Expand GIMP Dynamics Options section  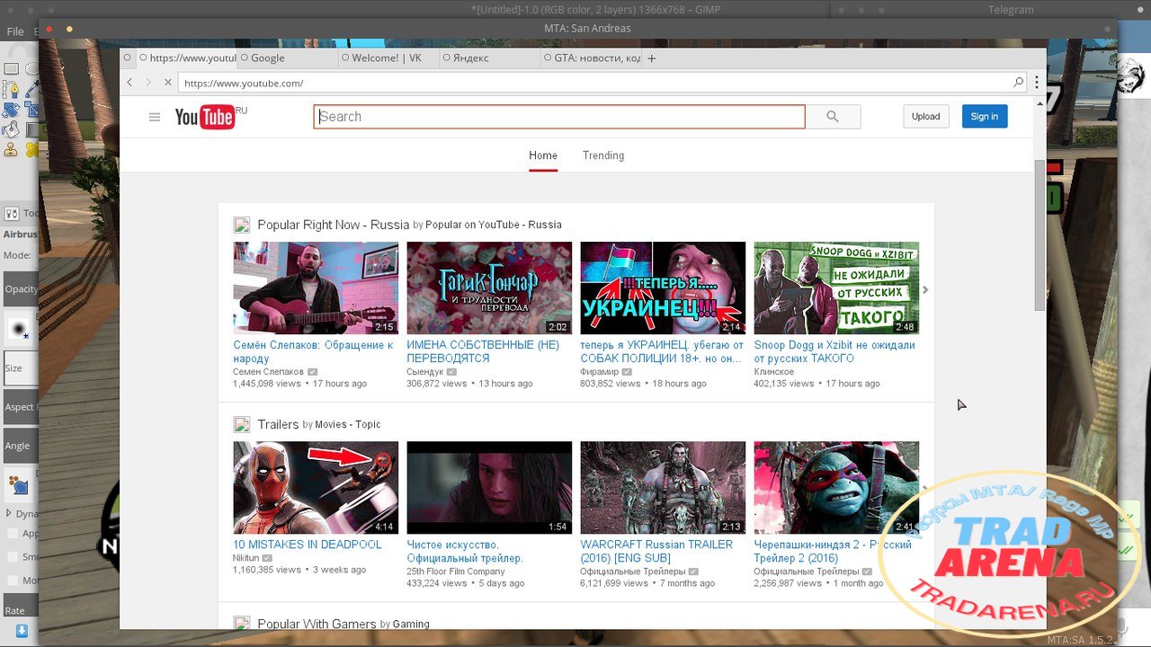9,513
